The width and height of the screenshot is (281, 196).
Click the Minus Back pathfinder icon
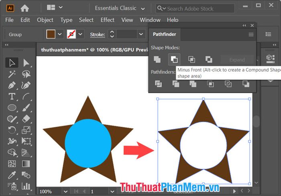click(x=246, y=84)
